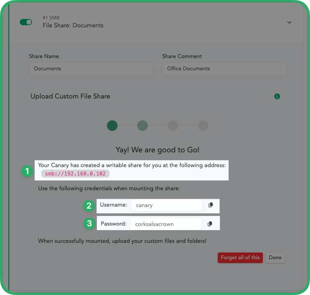Viewport: 310px width, 295px height.
Task: Click the green number 1 badge
Action: [27, 171]
